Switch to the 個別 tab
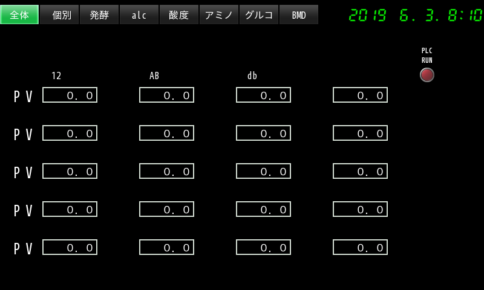This screenshot has width=484, height=290. click(59, 15)
